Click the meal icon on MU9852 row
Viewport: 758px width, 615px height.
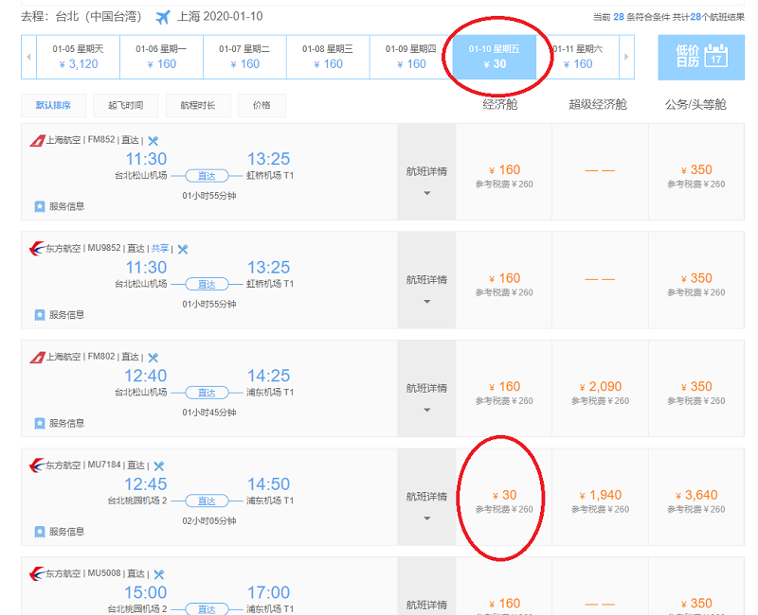pyautogui.click(x=183, y=249)
